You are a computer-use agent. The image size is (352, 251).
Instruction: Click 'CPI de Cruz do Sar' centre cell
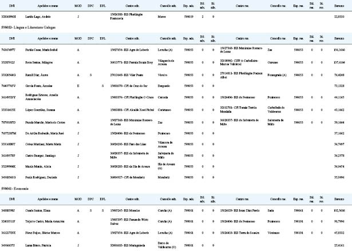point(129,86)
